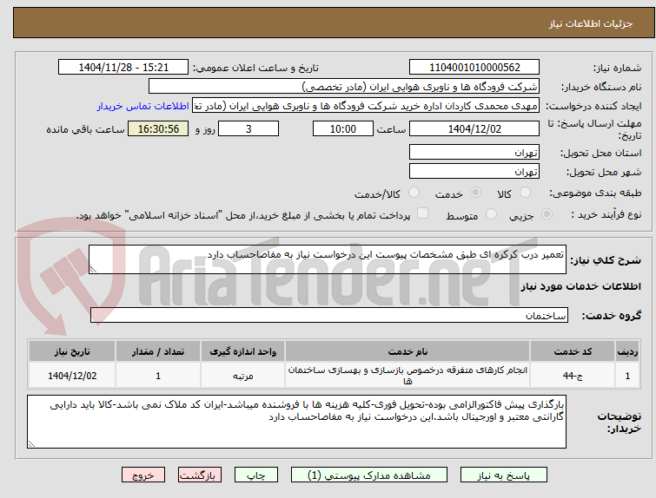Select the کالا radio button
656x498 pixels.
[525, 193]
